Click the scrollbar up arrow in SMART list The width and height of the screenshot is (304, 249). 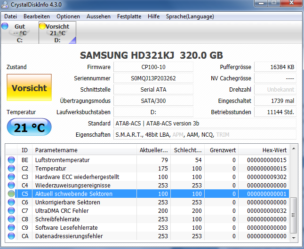[294, 149]
